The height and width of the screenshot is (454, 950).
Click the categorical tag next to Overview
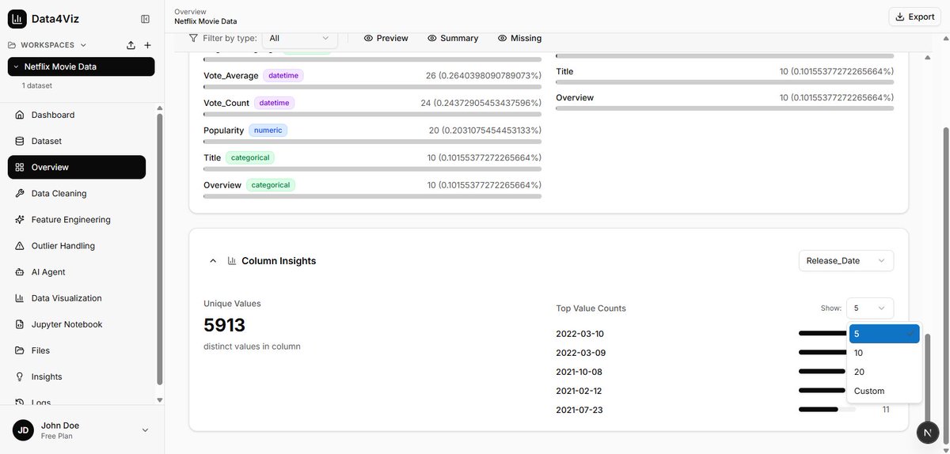coord(271,185)
